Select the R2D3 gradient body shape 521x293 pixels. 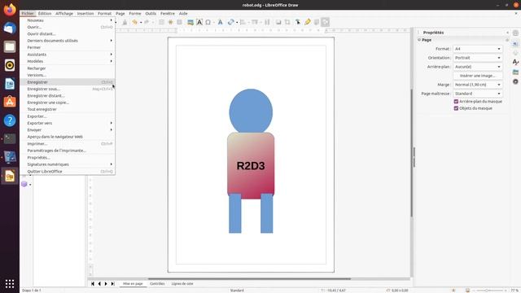251,166
